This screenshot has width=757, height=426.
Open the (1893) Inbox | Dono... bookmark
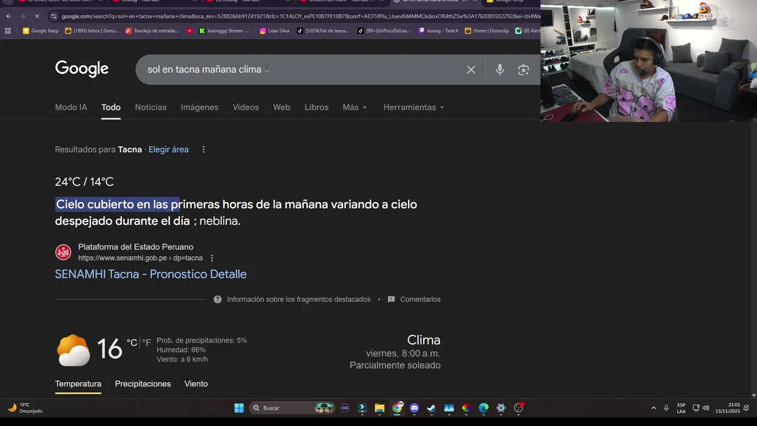[91, 31]
